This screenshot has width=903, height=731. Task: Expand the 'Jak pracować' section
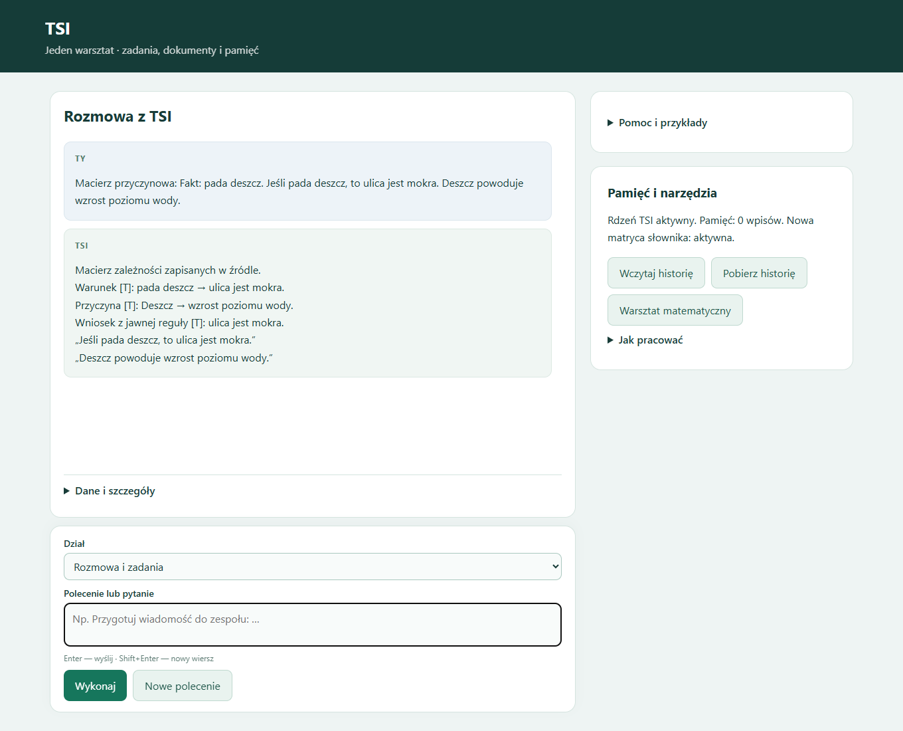point(645,340)
